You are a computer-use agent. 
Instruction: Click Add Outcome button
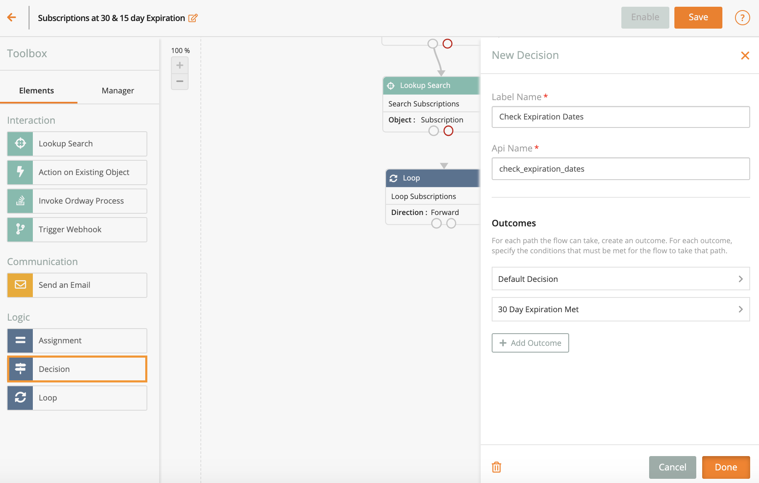(x=530, y=343)
